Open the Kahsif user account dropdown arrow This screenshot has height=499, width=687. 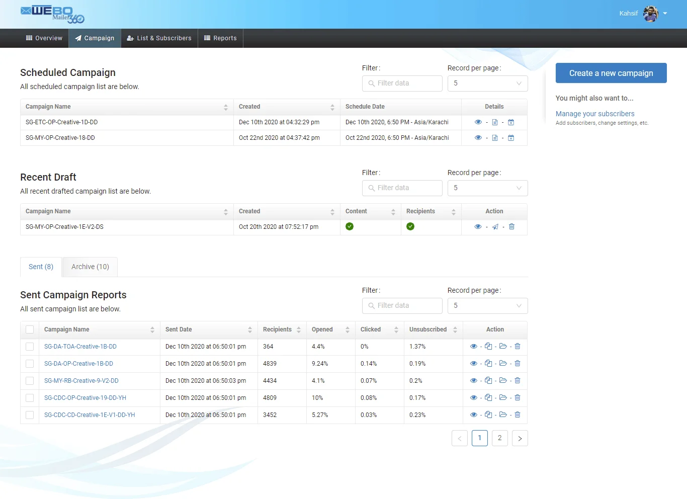pyautogui.click(x=665, y=14)
